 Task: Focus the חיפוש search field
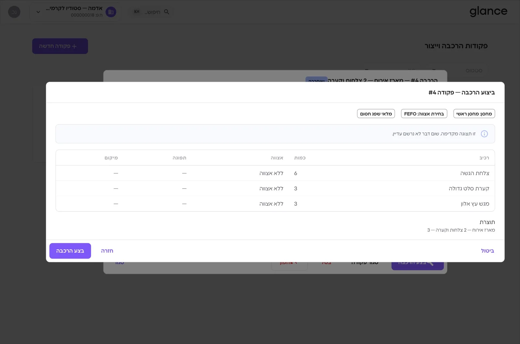[152, 12]
